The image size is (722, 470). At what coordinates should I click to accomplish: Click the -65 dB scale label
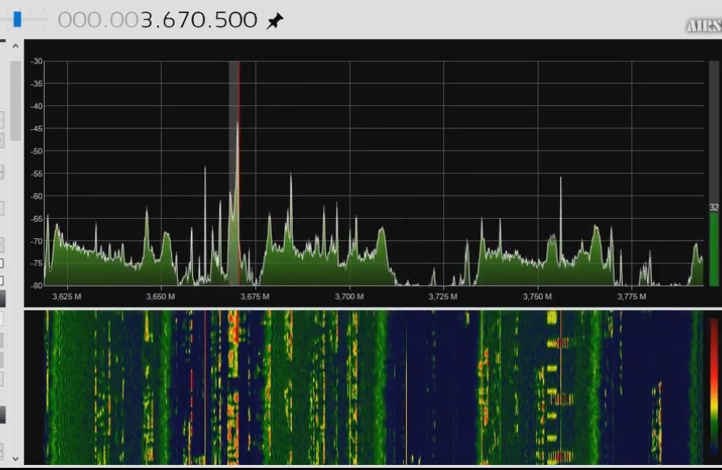tap(36, 219)
